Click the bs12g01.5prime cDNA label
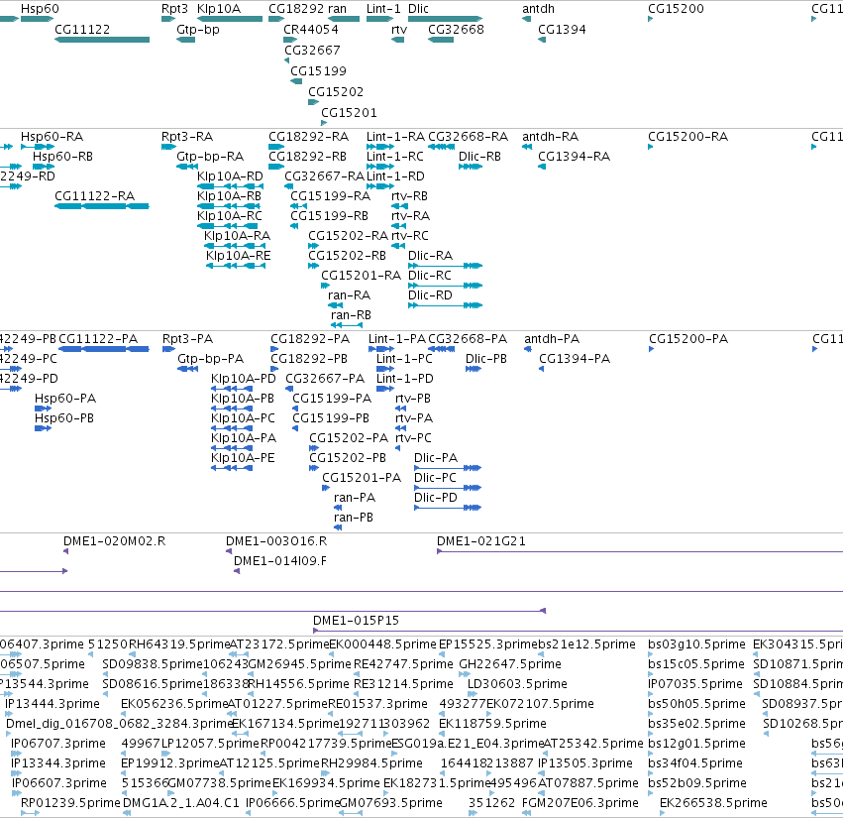Viewport: 843px width, 818px height. [x=696, y=744]
